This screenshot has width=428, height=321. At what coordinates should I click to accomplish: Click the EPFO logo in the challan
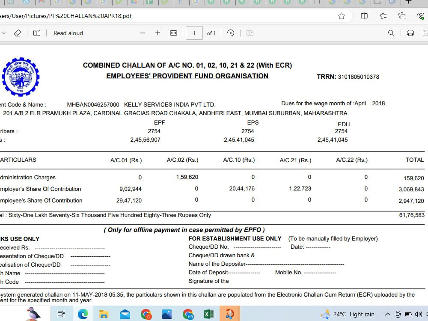tap(21, 77)
